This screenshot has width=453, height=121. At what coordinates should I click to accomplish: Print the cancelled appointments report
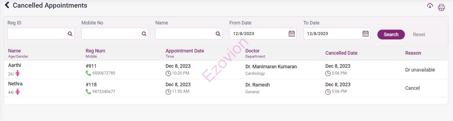[441, 7]
